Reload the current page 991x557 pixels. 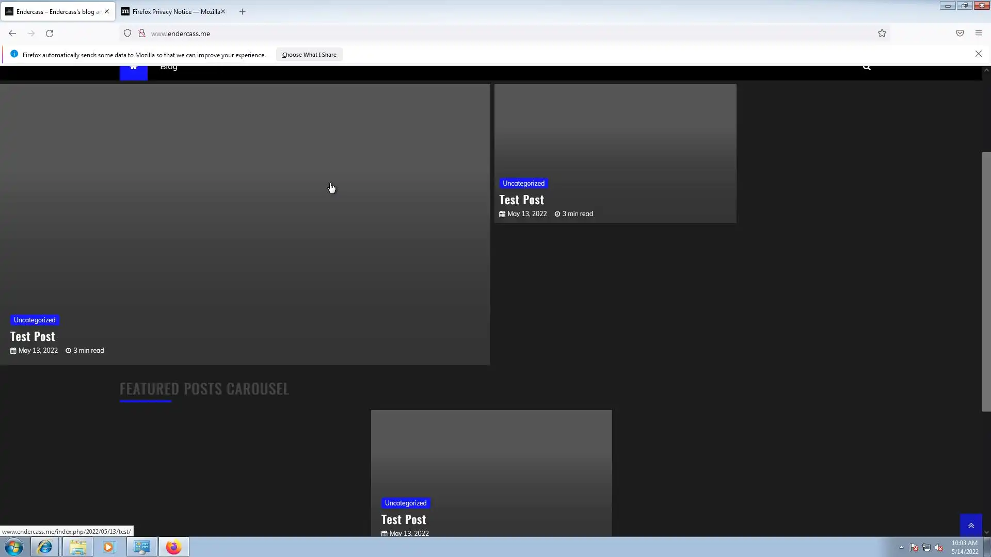coord(50,34)
